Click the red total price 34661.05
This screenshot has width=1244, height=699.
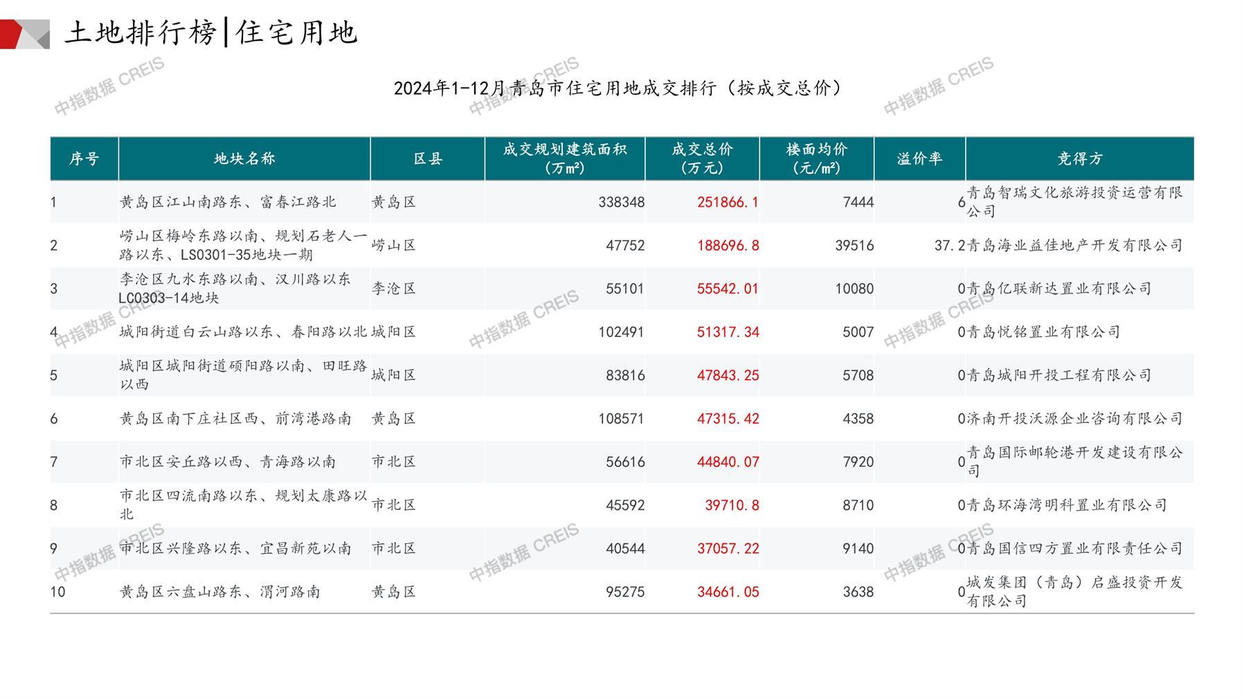click(x=728, y=592)
